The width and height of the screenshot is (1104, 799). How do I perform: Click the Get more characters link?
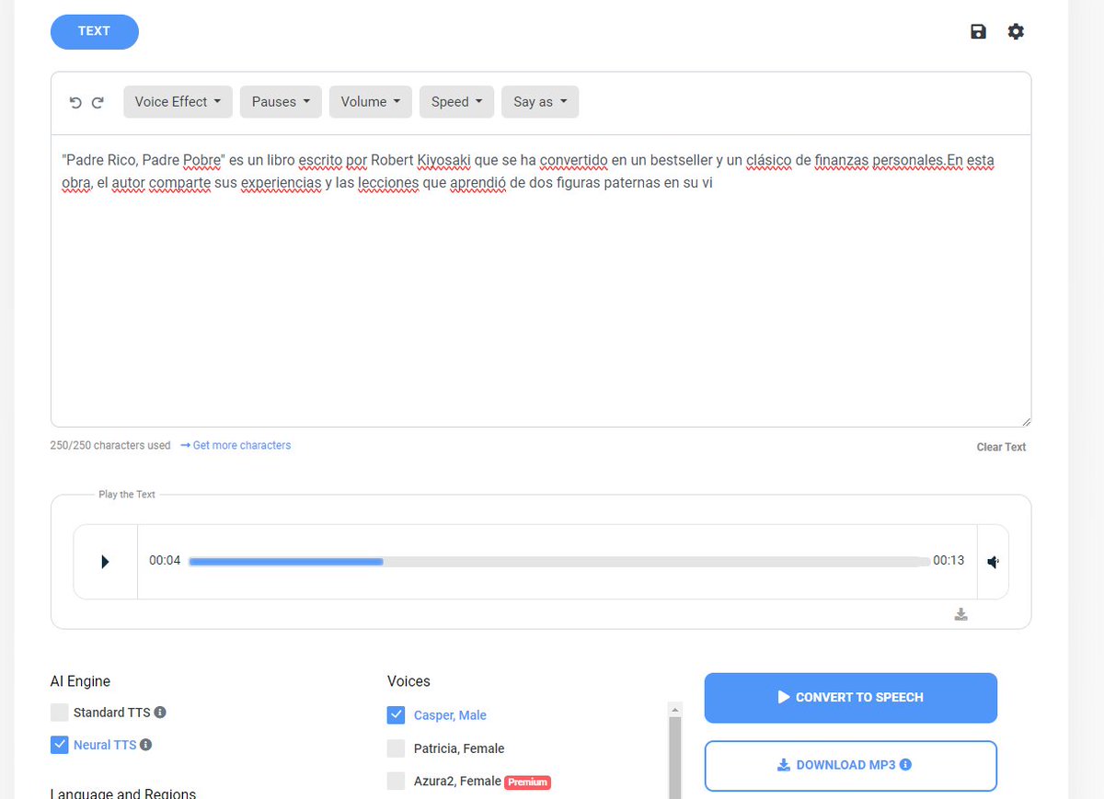coord(236,445)
